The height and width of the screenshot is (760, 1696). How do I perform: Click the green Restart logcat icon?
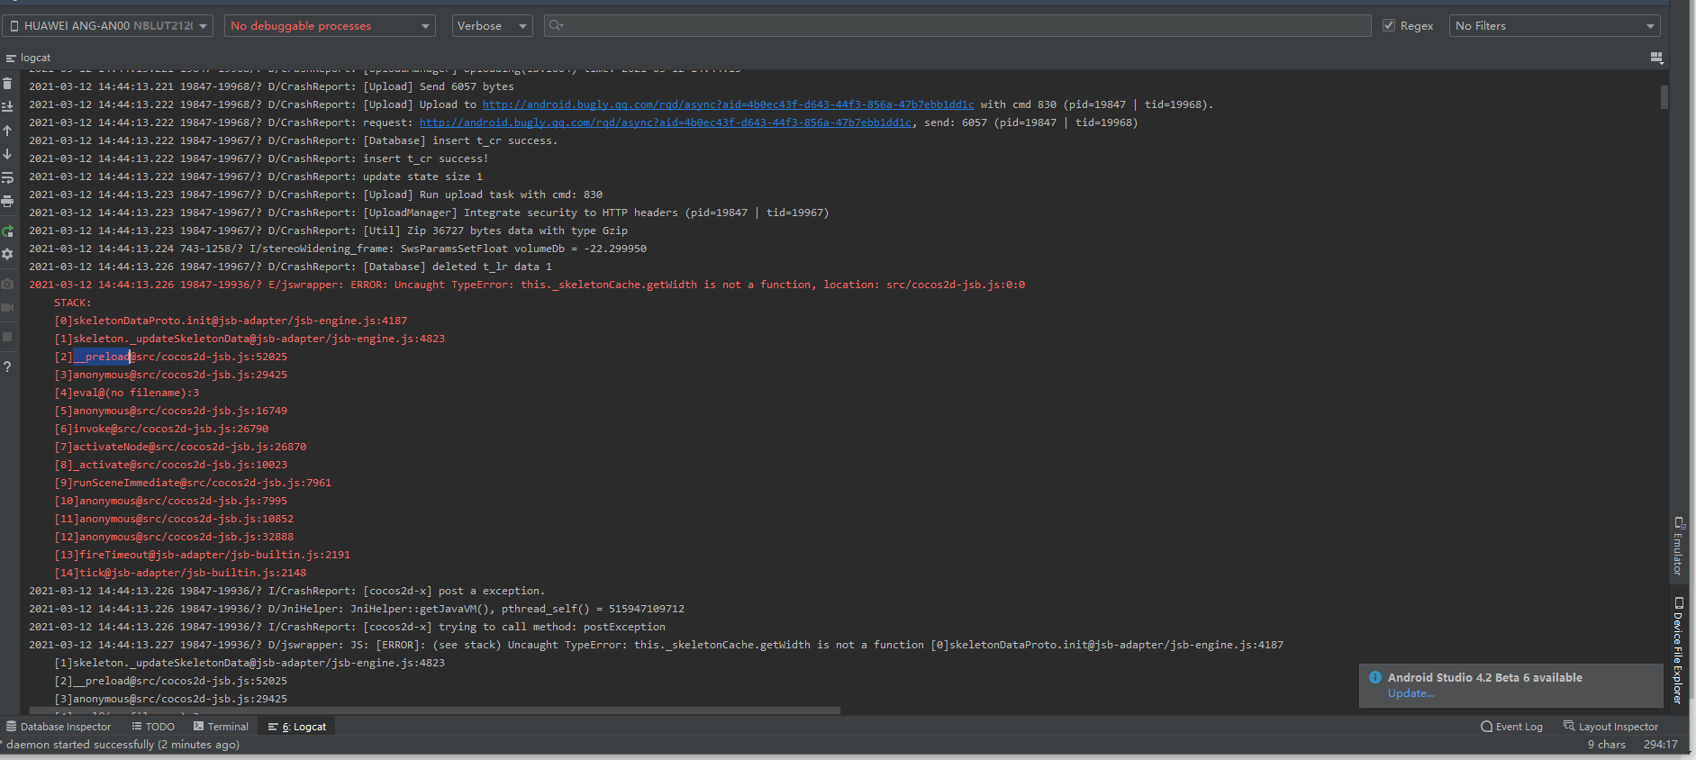7,231
